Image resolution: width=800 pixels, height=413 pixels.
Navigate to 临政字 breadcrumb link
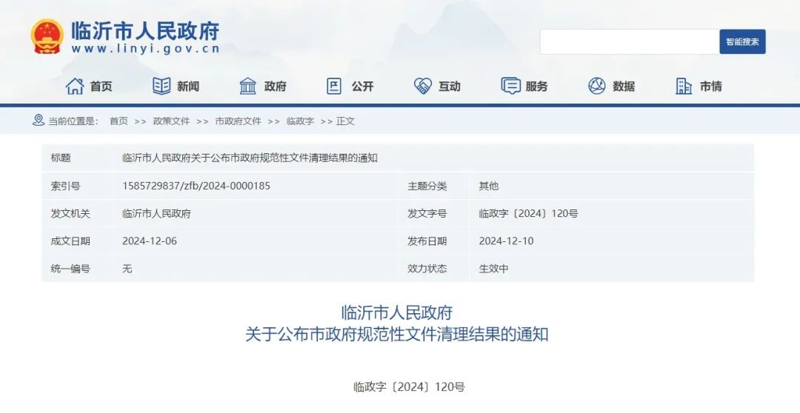300,121
